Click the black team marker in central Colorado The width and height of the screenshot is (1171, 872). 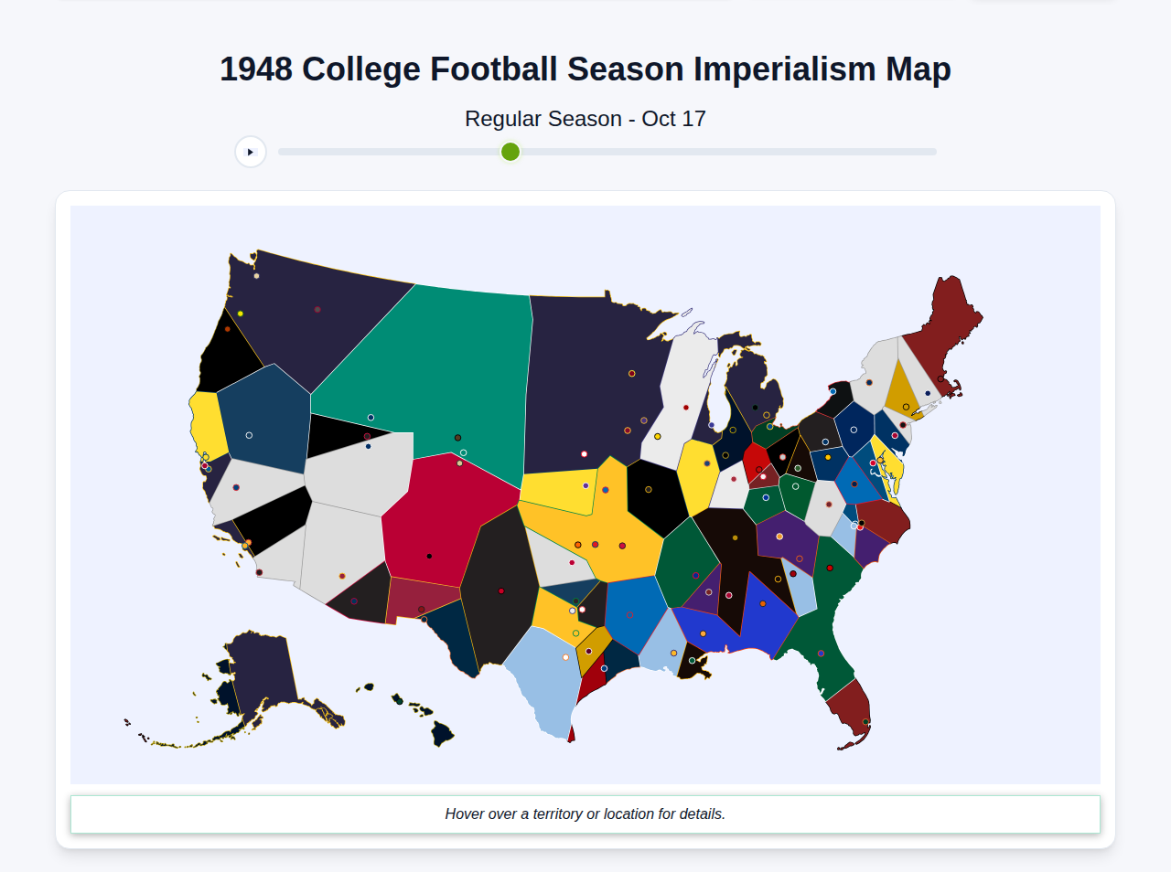coord(428,555)
